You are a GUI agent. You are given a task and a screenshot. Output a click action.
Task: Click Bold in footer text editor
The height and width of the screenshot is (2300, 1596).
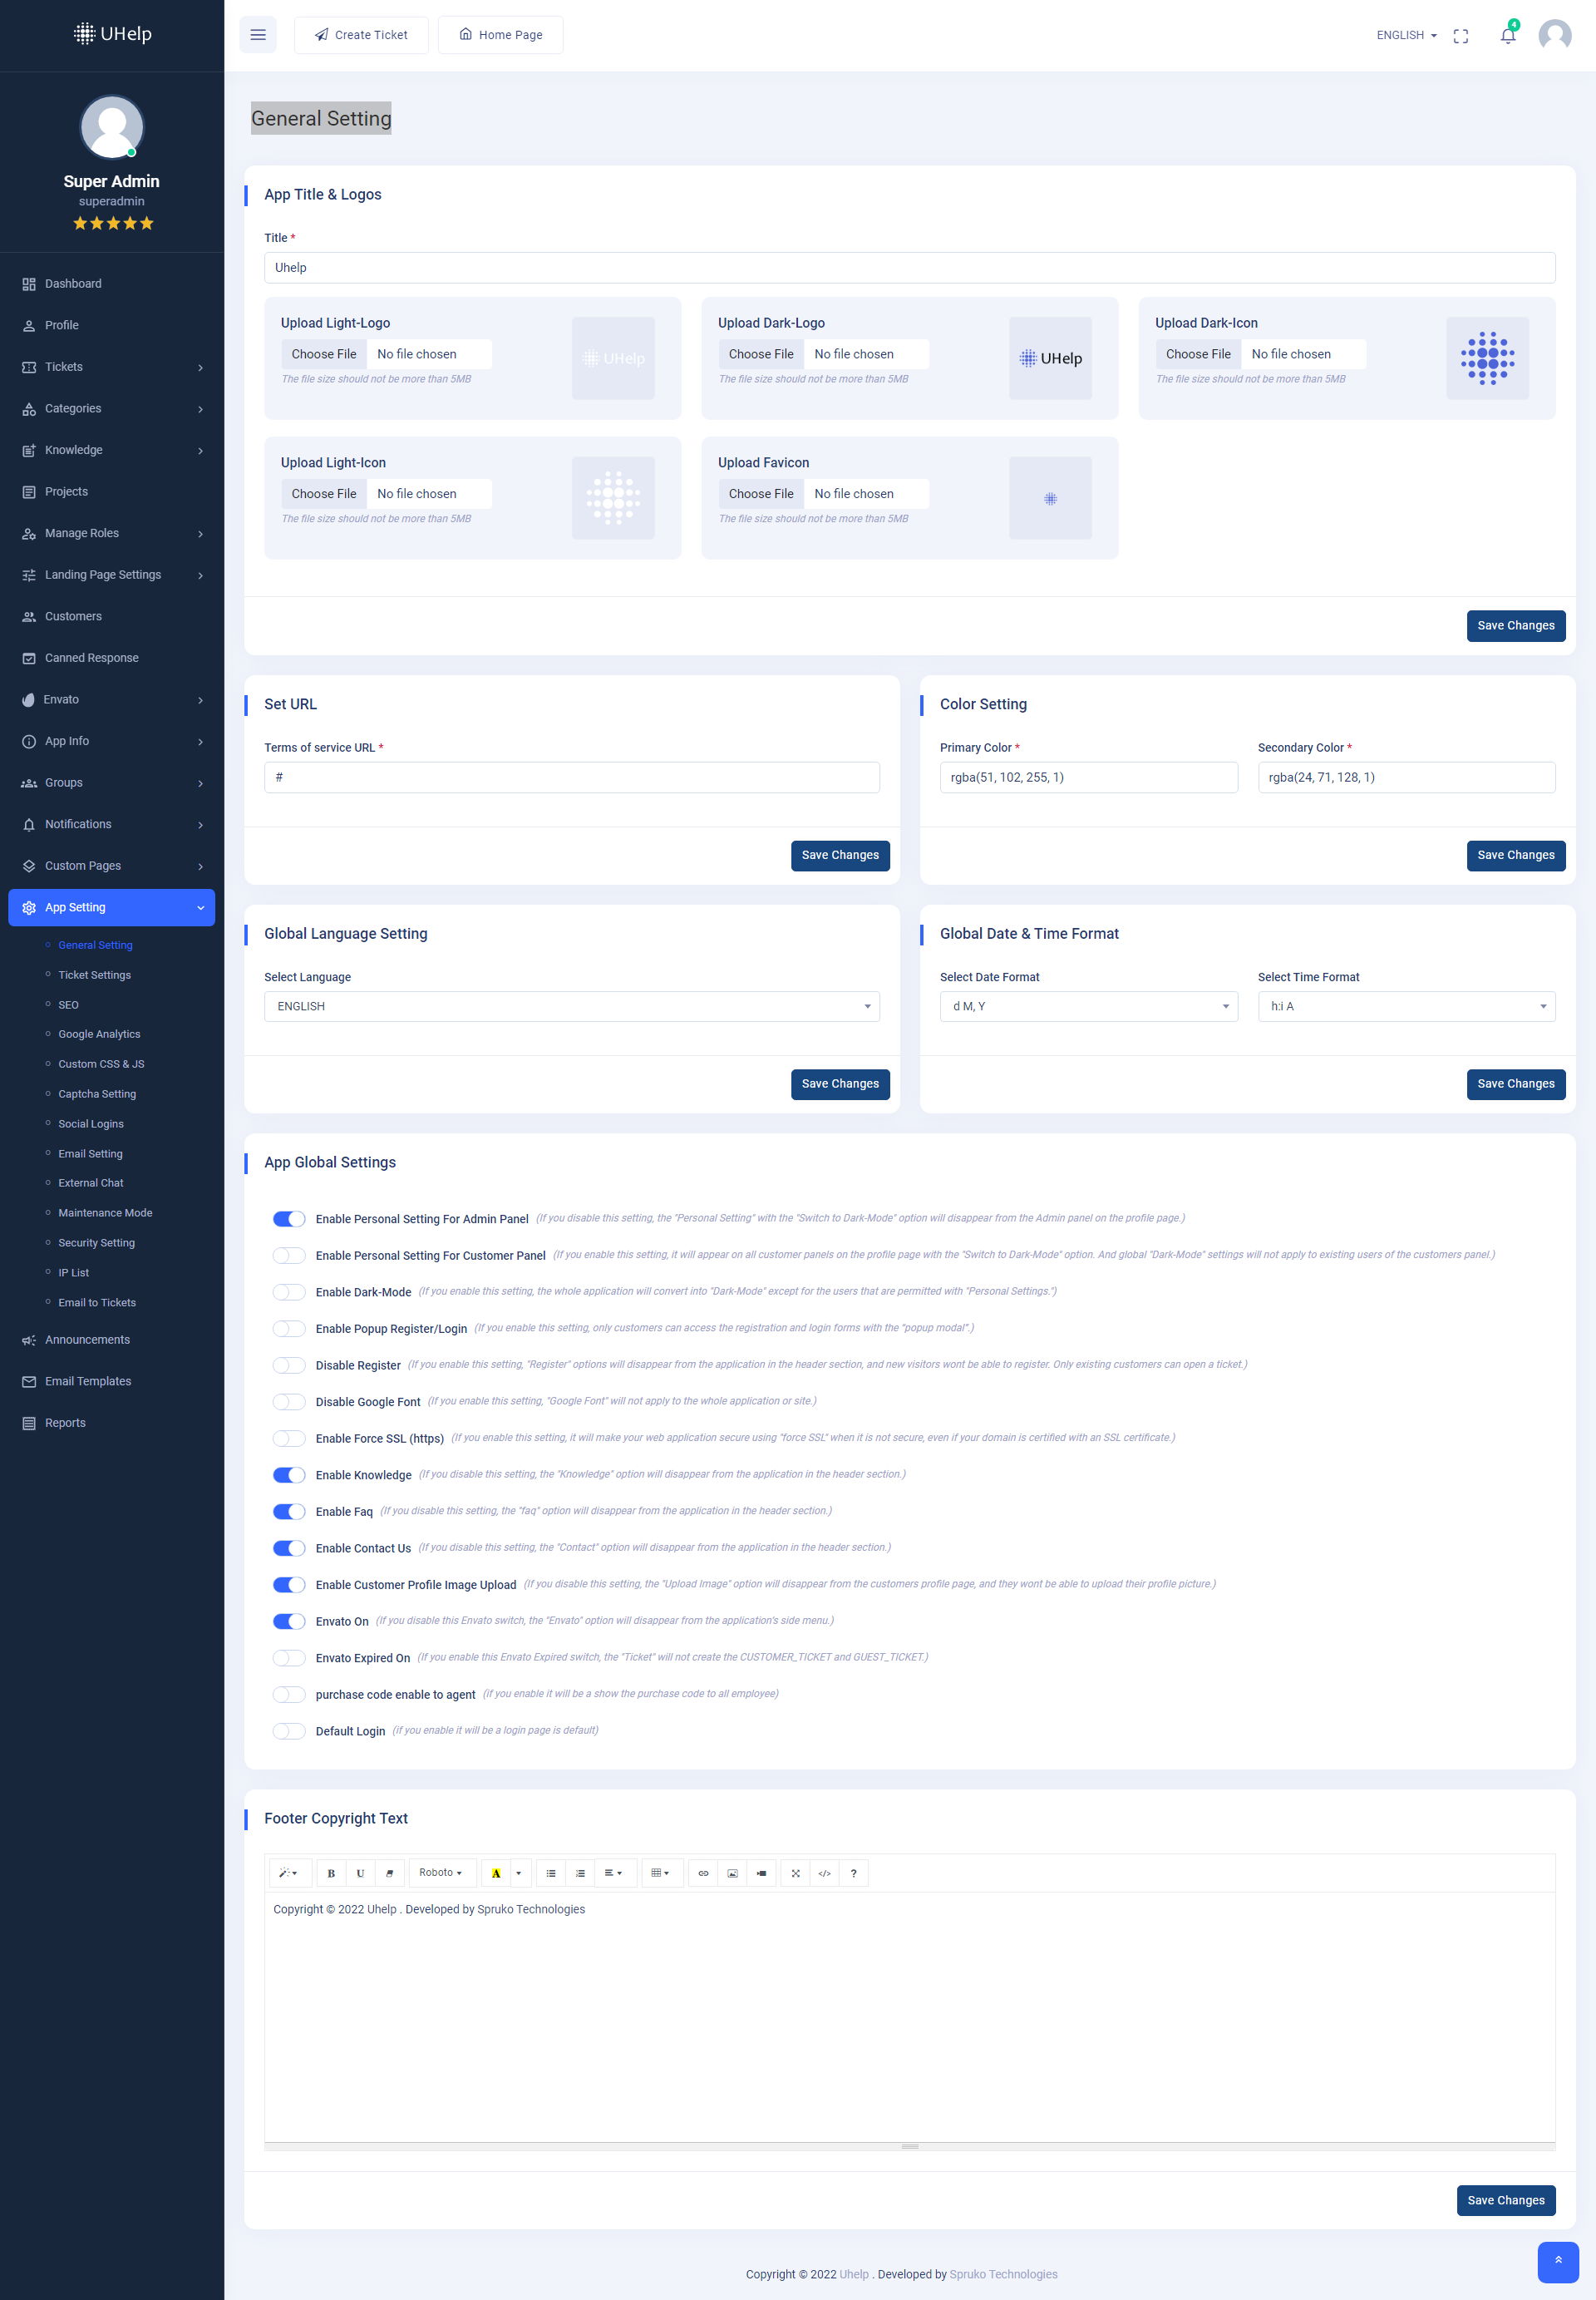click(x=331, y=1873)
